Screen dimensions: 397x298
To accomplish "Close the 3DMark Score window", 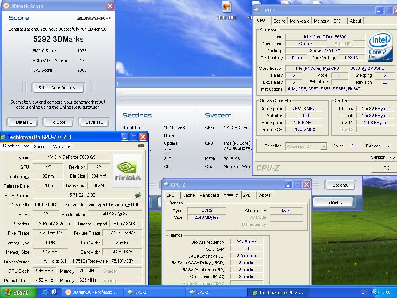I will pos(110,6).
